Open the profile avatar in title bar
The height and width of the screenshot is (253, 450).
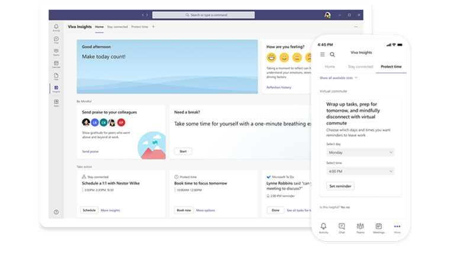(x=327, y=15)
